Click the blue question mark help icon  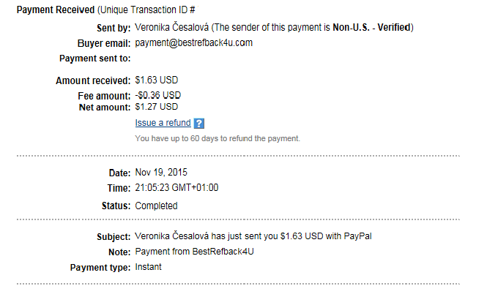(x=198, y=123)
